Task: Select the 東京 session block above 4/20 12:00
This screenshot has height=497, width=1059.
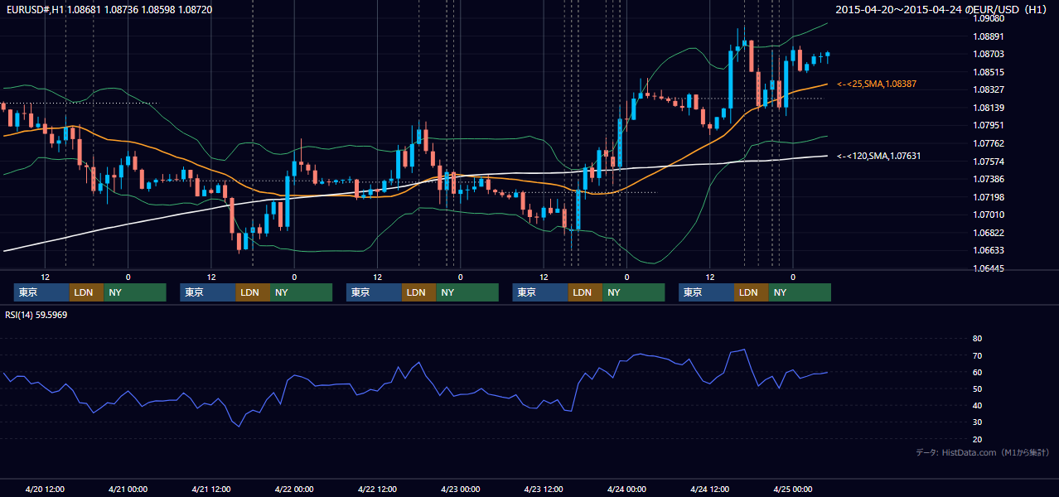Action: 42,292
